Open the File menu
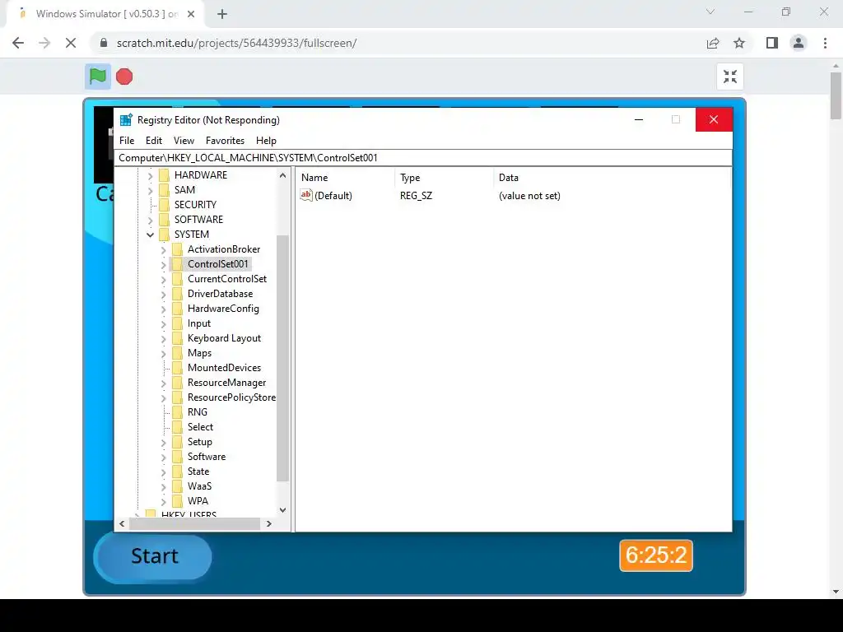 127,140
